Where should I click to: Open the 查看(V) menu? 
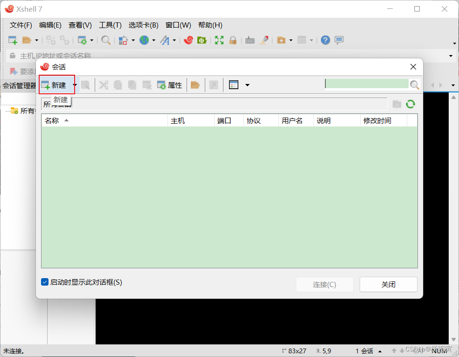(x=80, y=25)
